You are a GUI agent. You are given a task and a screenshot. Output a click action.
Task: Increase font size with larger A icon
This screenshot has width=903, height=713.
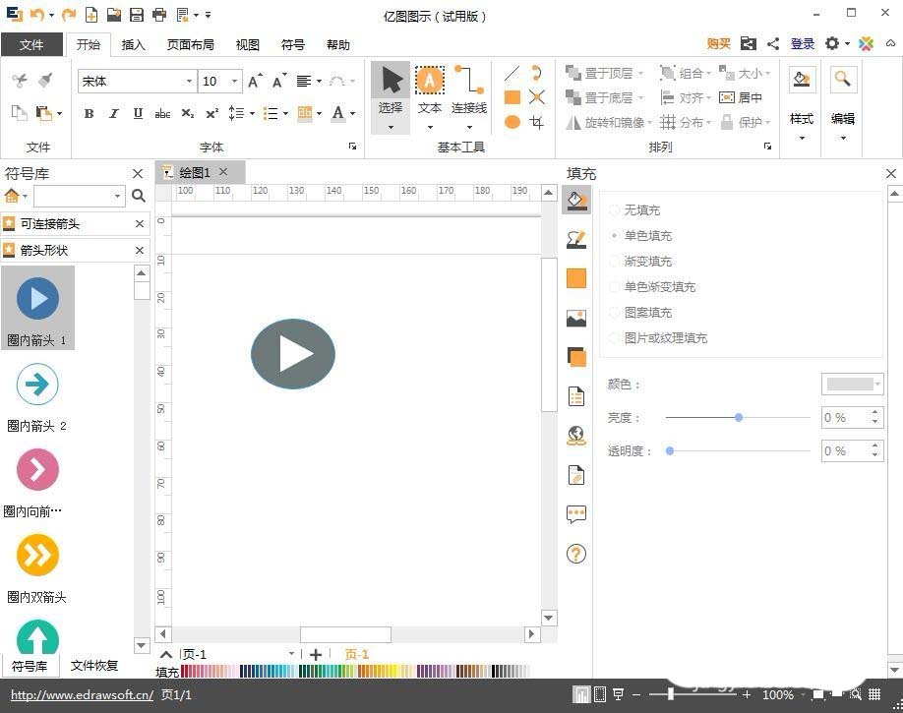click(255, 82)
